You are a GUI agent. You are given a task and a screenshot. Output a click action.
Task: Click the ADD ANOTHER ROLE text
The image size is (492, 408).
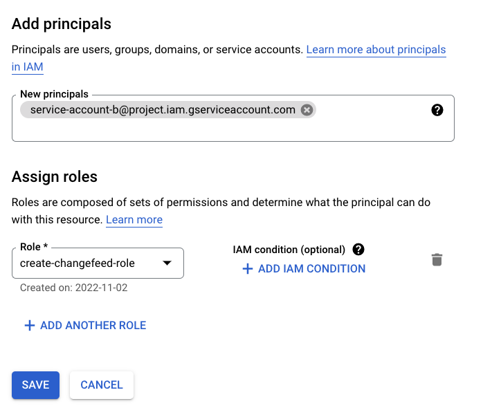[x=93, y=326]
